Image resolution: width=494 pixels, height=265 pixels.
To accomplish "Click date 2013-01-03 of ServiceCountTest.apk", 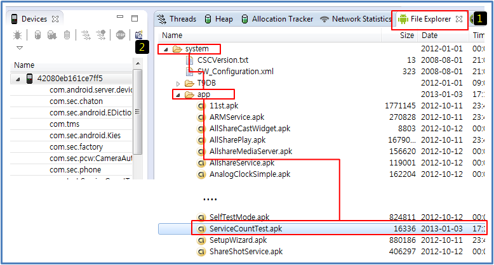I will (442, 228).
